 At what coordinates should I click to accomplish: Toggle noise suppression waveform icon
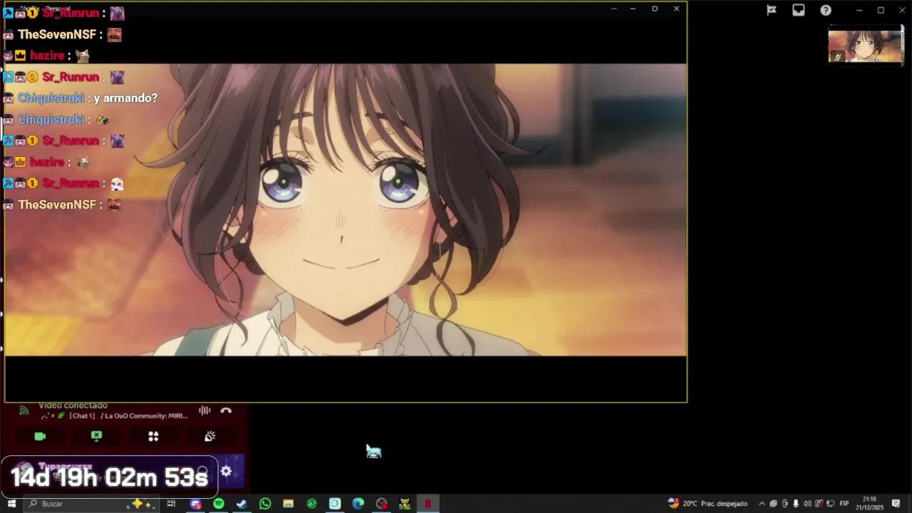point(204,410)
